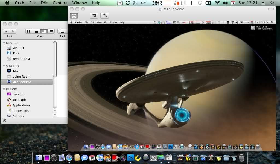The height and width of the screenshot is (164, 280).
Task: Go forward in Finder window
Action: point(13,31)
